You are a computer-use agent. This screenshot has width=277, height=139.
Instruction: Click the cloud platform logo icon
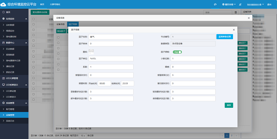[x=3, y=5]
